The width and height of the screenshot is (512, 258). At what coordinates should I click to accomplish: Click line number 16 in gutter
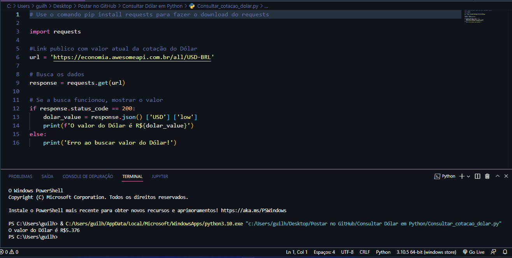[x=16, y=143]
